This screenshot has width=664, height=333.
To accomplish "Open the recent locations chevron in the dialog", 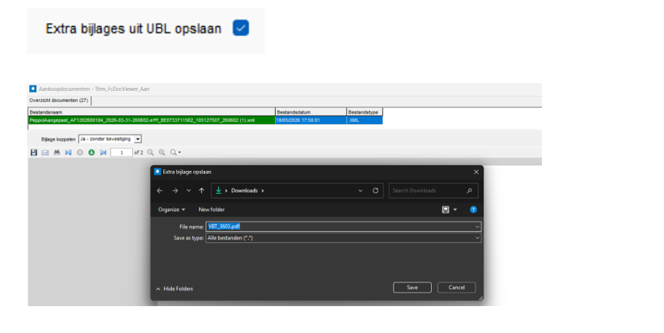I will click(189, 191).
